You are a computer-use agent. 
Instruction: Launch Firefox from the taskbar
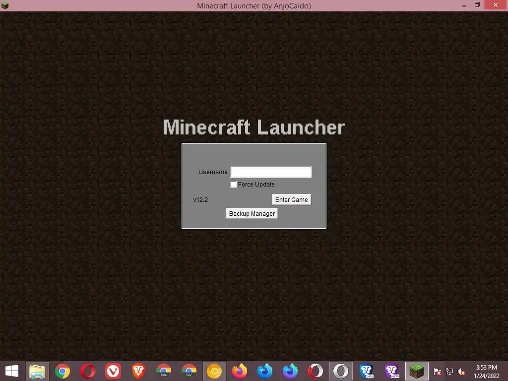(240, 371)
